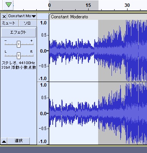The image size is (147, 153).
Task: Click the 32bit 浮動小数点数 format text
Action: coord(19,67)
